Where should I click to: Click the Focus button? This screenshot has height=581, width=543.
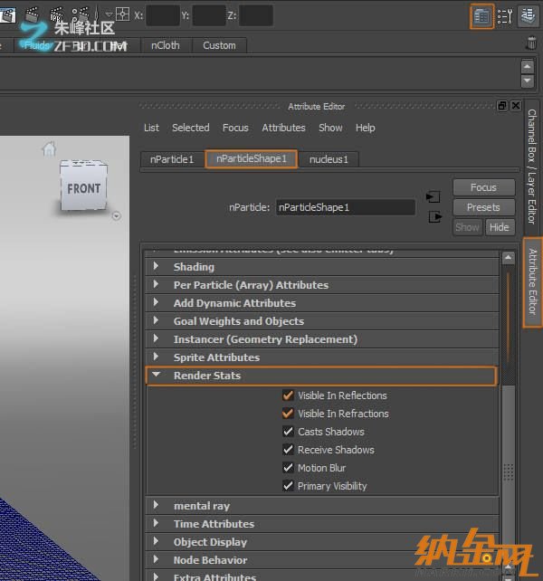coord(483,187)
